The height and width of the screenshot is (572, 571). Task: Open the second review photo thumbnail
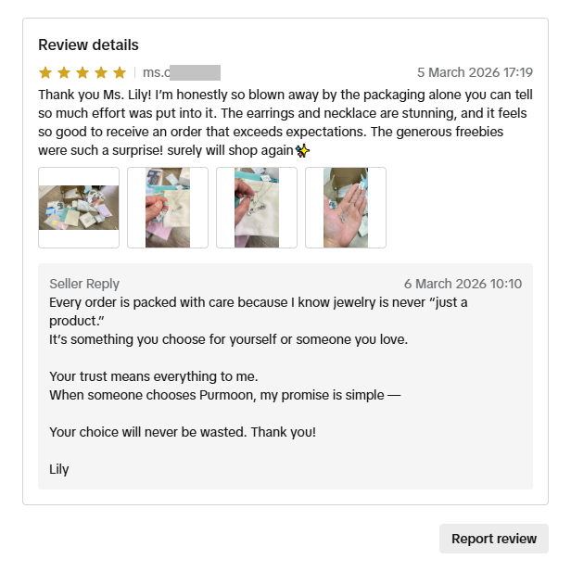[x=168, y=208]
